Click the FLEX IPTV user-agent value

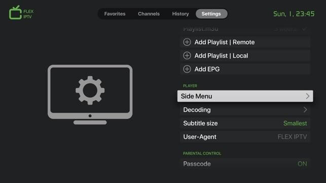[292, 137]
